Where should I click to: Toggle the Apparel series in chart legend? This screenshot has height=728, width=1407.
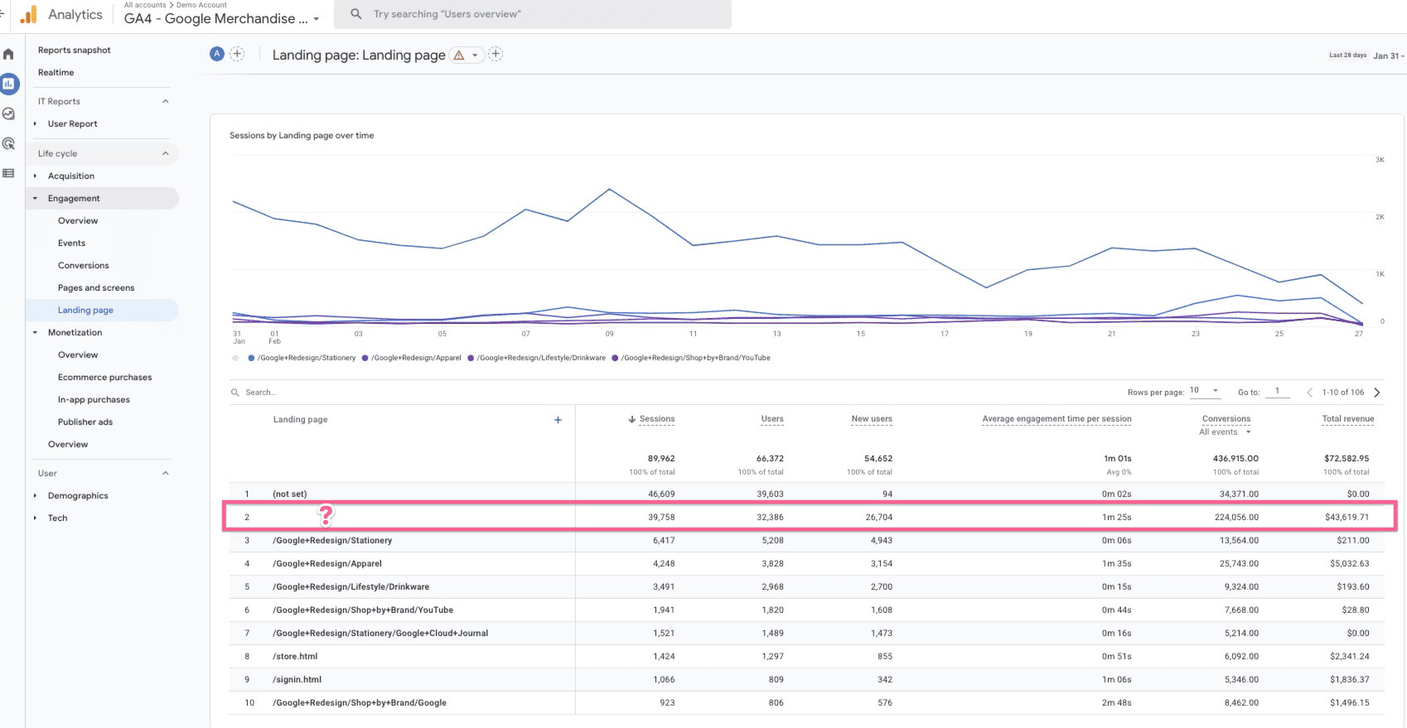pyautogui.click(x=411, y=358)
